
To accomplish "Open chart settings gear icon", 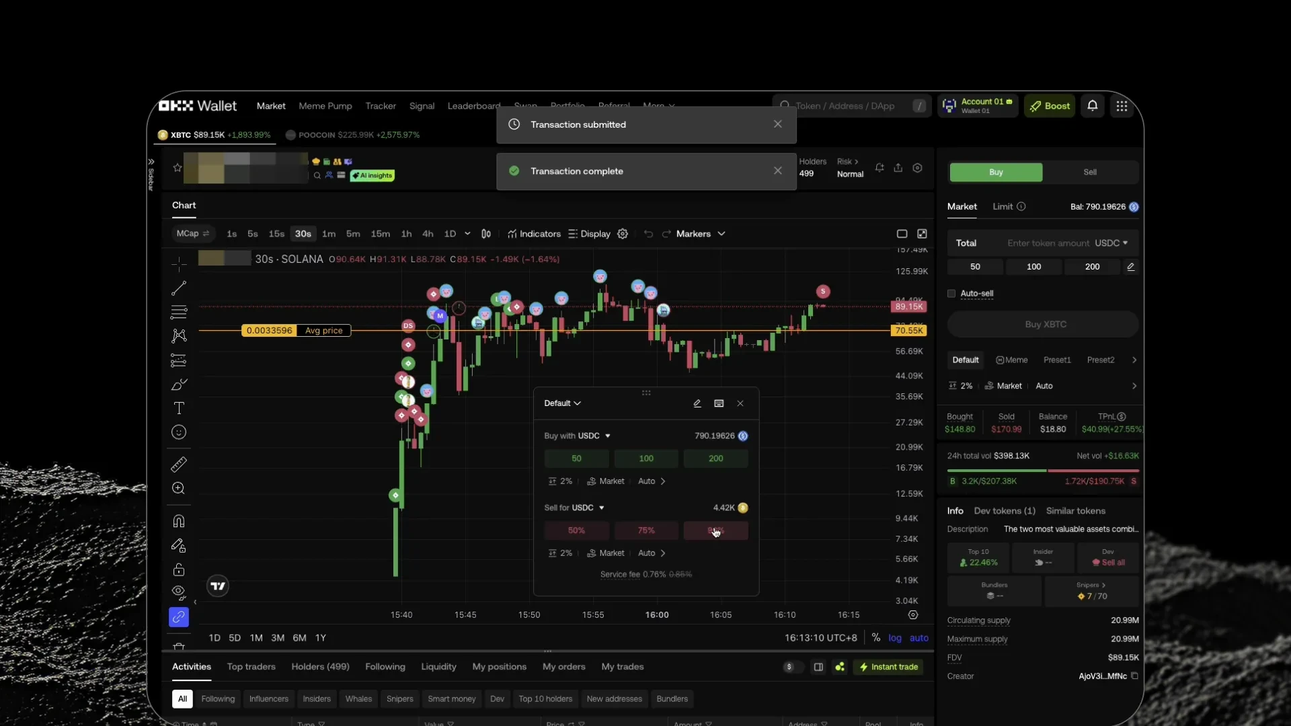I will pos(623,234).
